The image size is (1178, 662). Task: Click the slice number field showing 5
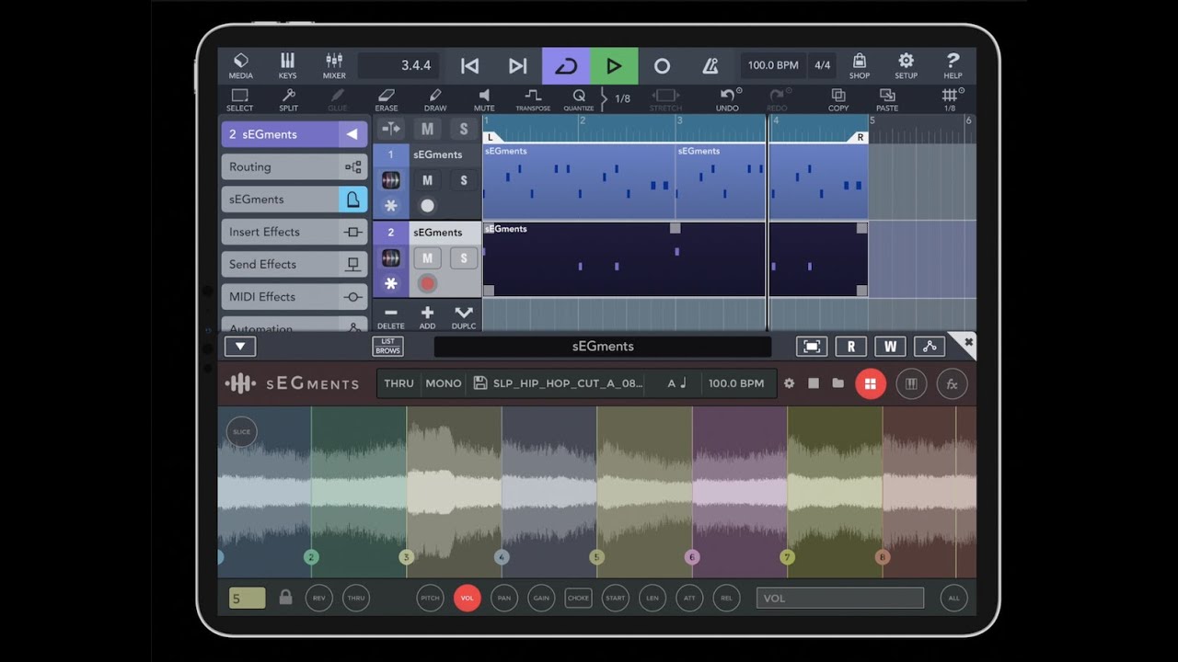click(247, 599)
